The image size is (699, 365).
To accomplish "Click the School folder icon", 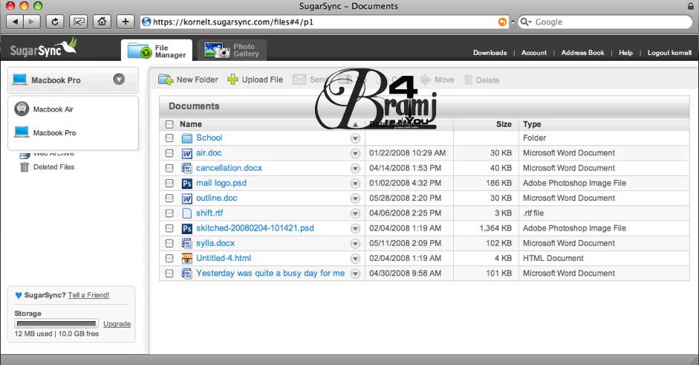I will click(x=186, y=138).
